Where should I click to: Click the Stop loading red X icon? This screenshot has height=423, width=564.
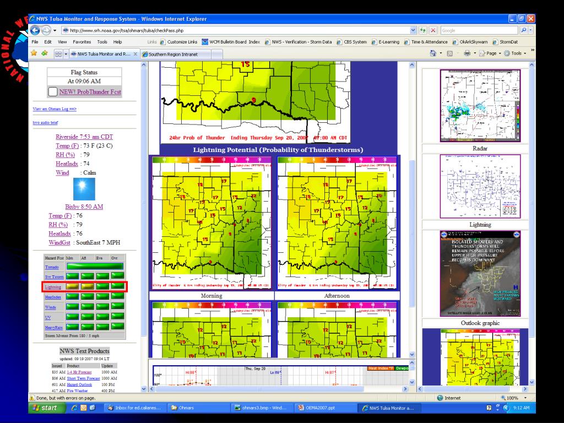[x=433, y=31]
